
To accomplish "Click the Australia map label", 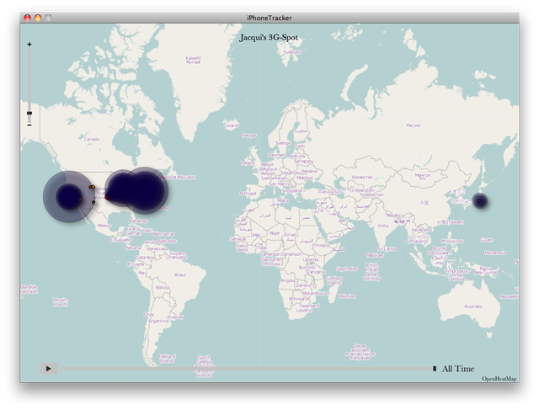I will click(473, 306).
